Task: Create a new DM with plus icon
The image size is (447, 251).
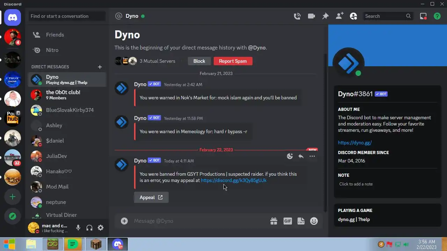Action: click(100, 67)
